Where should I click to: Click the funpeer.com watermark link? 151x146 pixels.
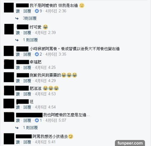[x=130, y=143]
